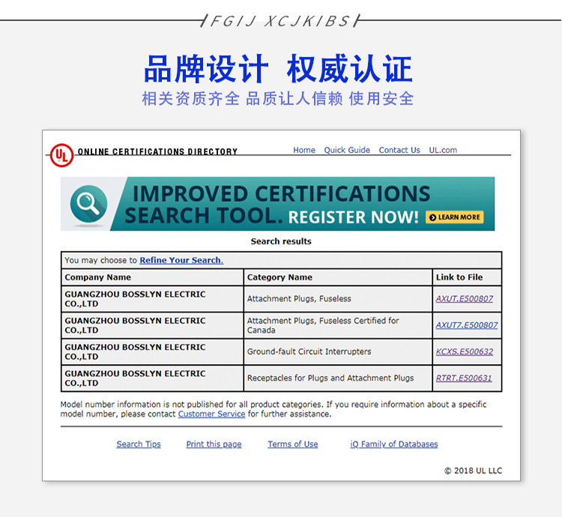
Task: Click the UL logo icon
Action: [61, 155]
